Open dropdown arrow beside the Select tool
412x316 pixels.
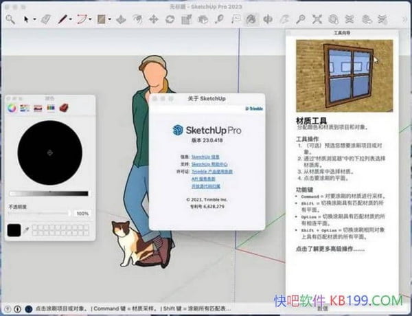(x=36, y=19)
